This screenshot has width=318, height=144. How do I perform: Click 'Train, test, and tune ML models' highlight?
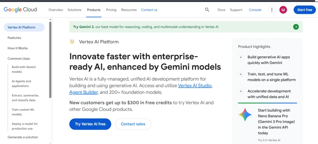pyautogui.click(x=271, y=77)
